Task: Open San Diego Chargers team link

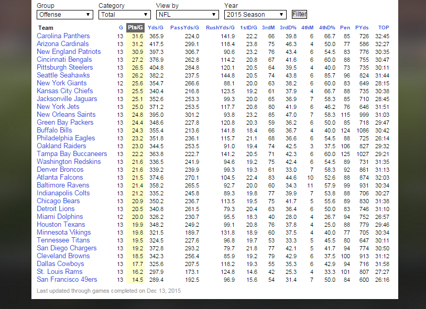Action: click(x=67, y=248)
